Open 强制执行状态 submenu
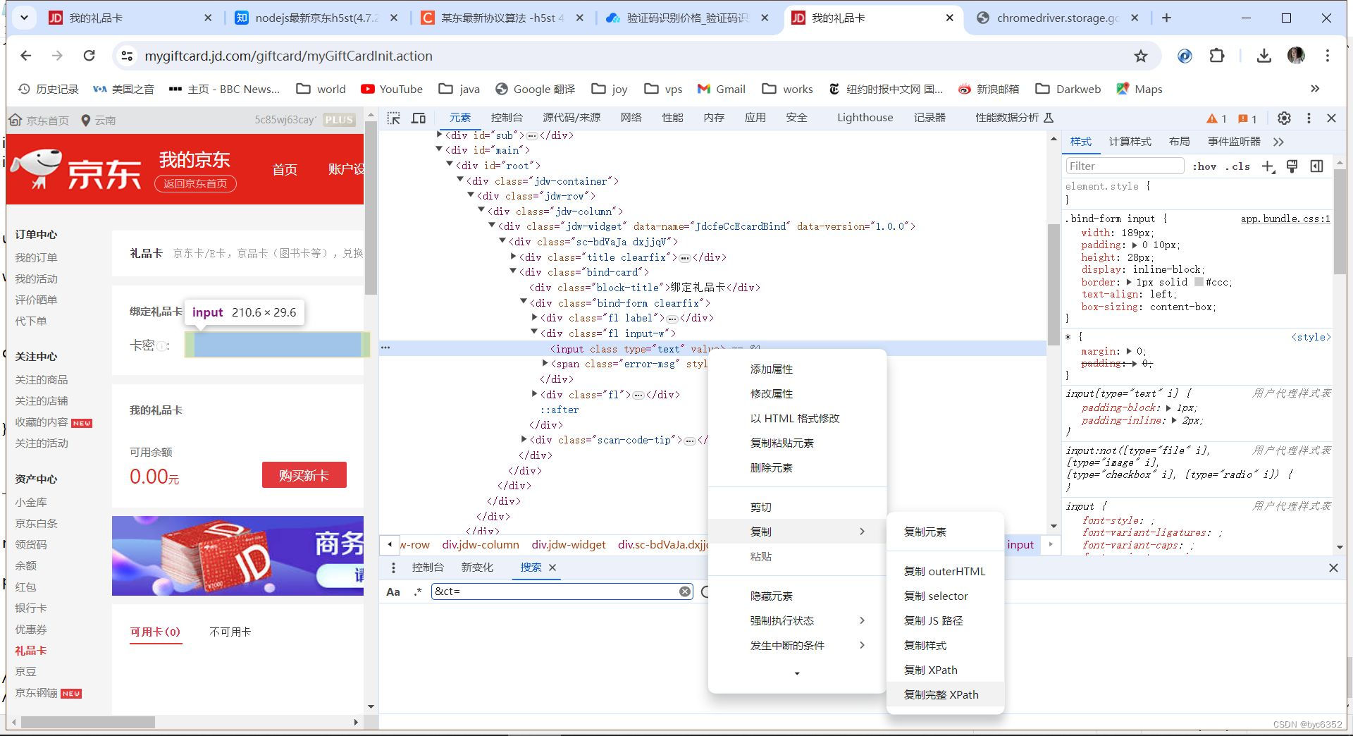This screenshot has height=736, width=1353. coord(797,620)
